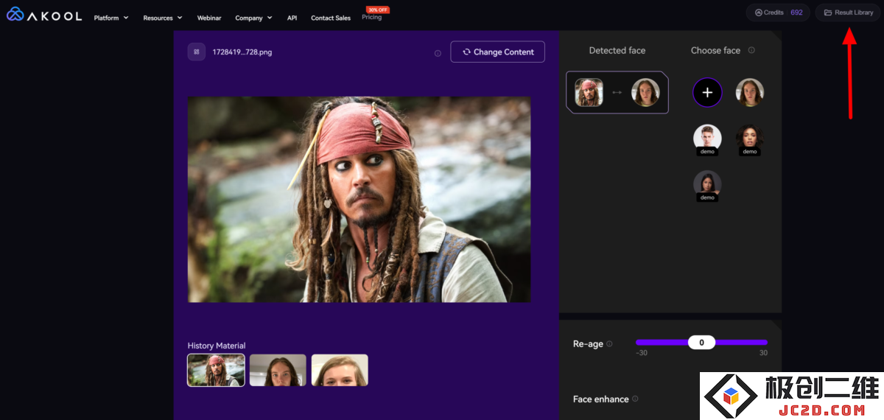This screenshot has height=420, width=884.
Task: Click the 30% OFF badge
Action: pyautogui.click(x=378, y=10)
